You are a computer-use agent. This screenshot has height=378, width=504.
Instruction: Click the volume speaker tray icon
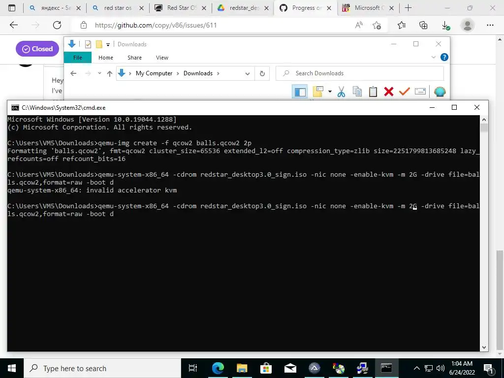coord(441,368)
